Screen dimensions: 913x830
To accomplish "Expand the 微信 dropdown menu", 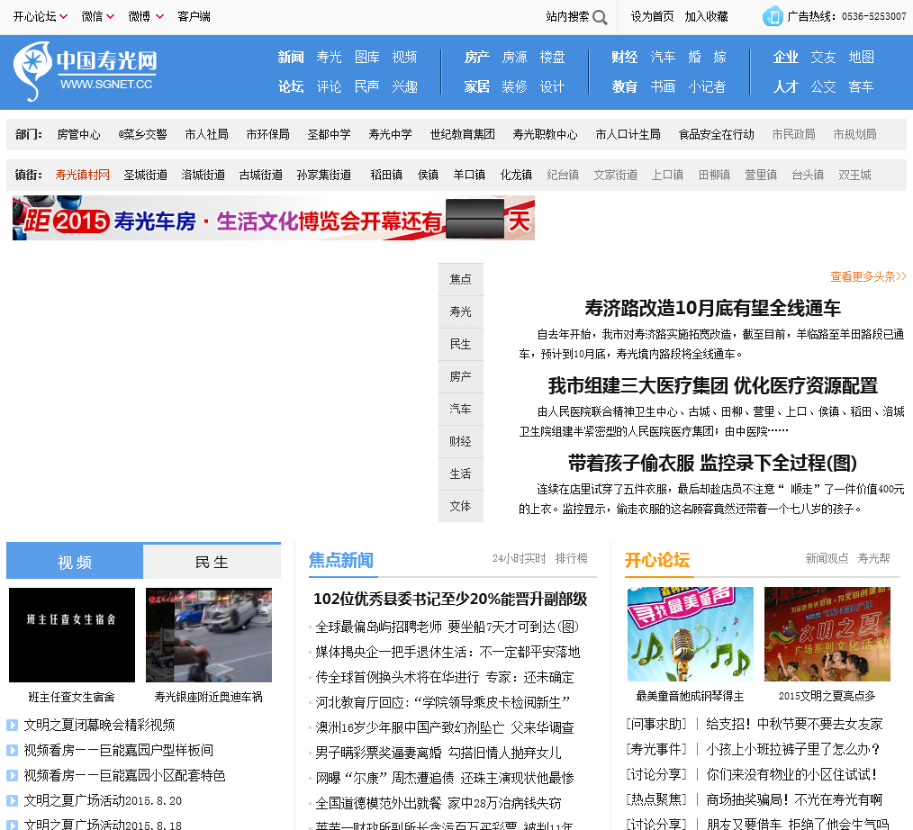I will [111, 16].
